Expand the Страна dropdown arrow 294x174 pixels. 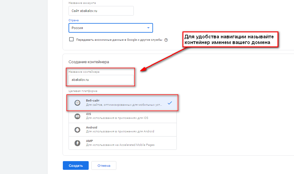148,28
